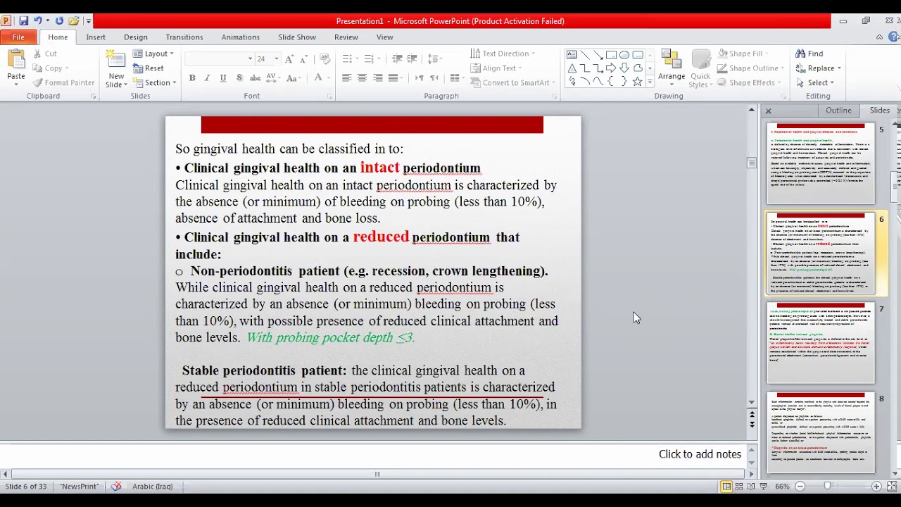Toggle Underline formatting
The height and width of the screenshot is (507, 901).
(x=223, y=78)
